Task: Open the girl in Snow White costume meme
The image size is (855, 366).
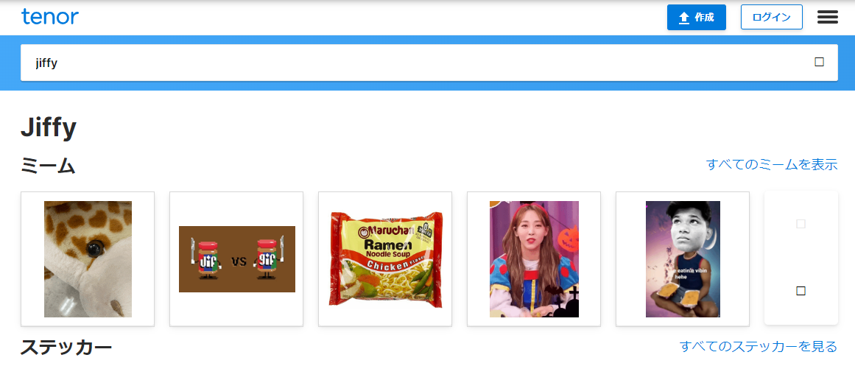Action: pos(534,259)
